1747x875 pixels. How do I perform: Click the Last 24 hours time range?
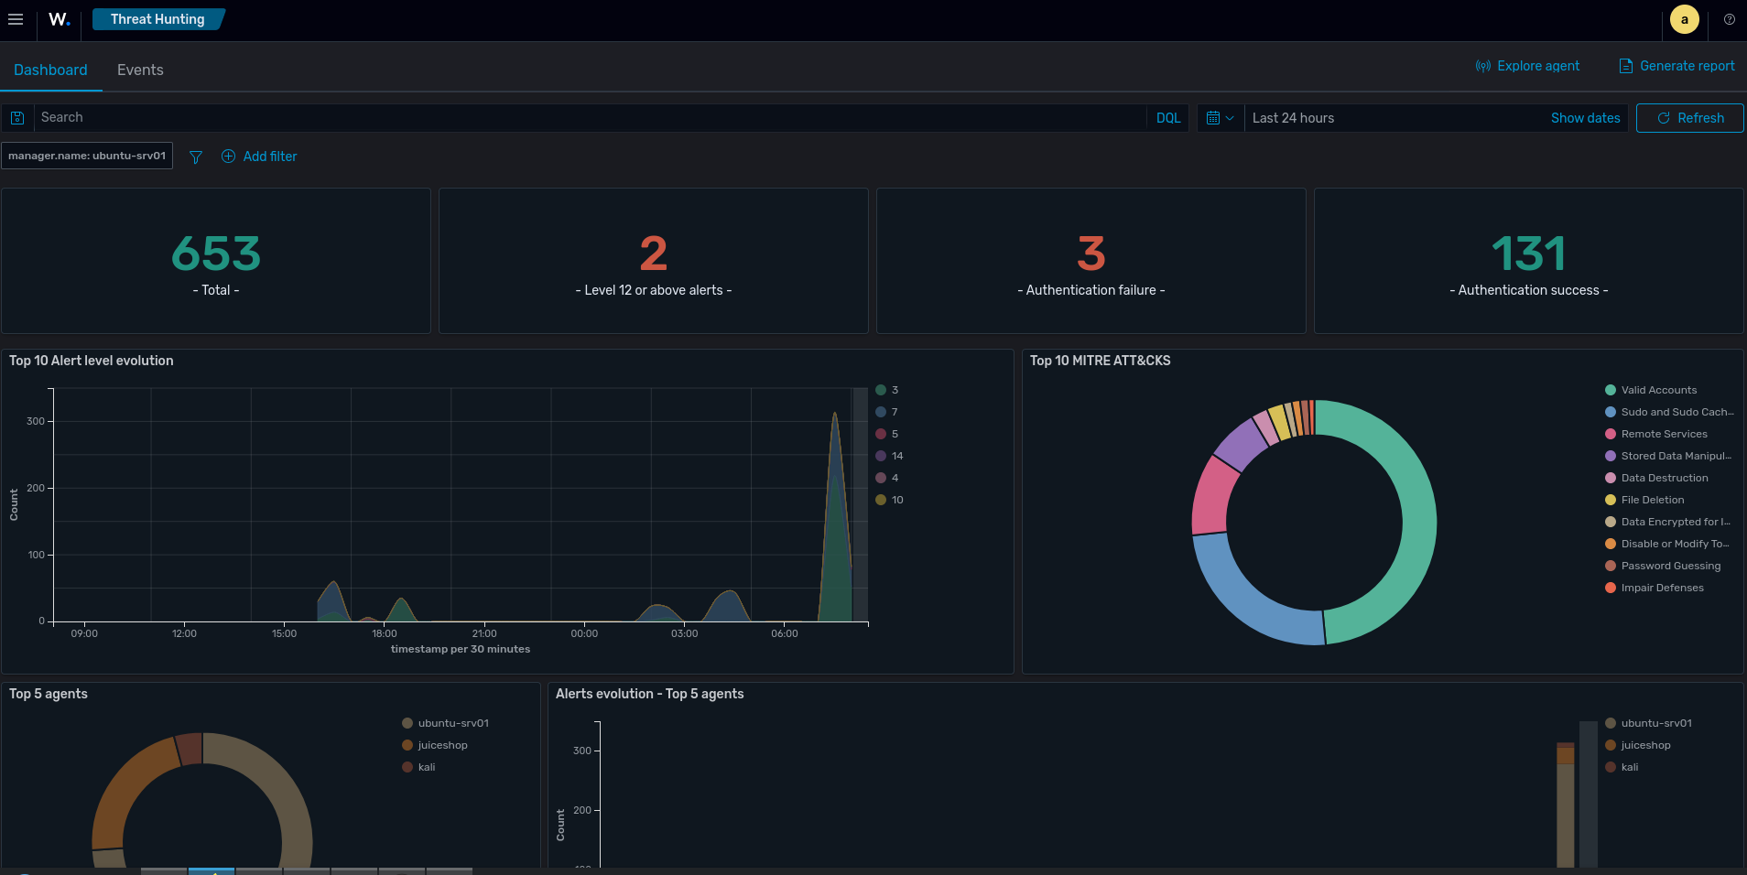[x=1293, y=118]
